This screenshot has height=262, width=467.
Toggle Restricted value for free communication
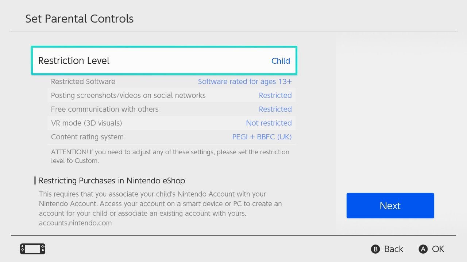(x=275, y=109)
